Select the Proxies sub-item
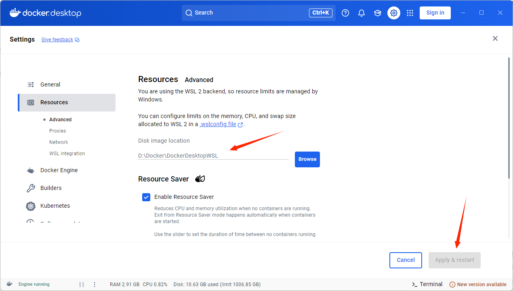This screenshot has width=513, height=291. [x=57, y=131]
